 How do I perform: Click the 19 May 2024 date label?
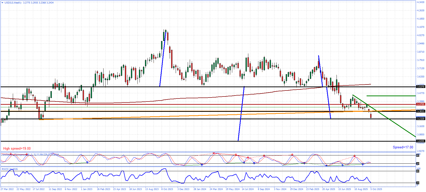(232, 189)
